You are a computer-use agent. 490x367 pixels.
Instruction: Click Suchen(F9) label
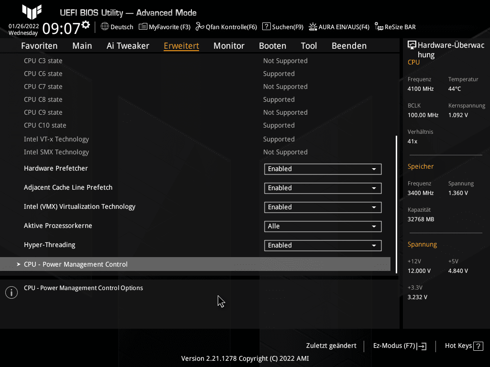(x=288, y=27)
